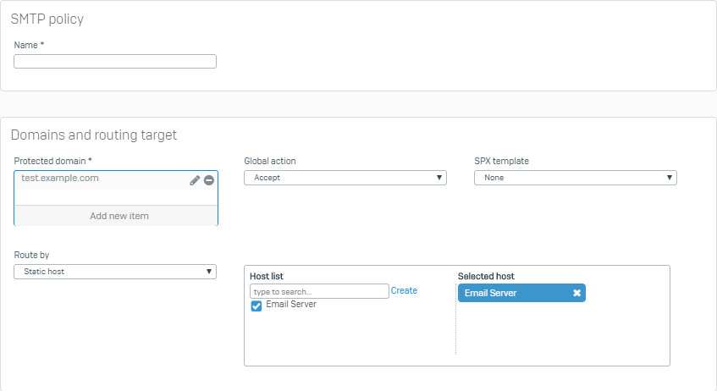The height and width of the screenshot is (391, 717).
Task: Click the Domains and routing target heading
Action: pos(94,135)
